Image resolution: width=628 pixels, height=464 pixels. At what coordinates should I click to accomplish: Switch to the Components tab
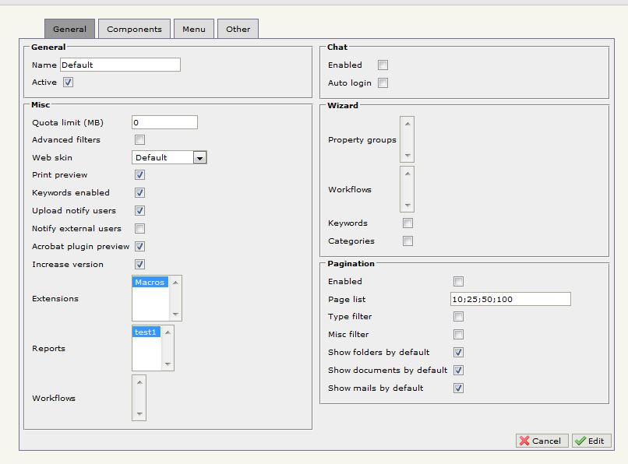[x=134, y=30]
